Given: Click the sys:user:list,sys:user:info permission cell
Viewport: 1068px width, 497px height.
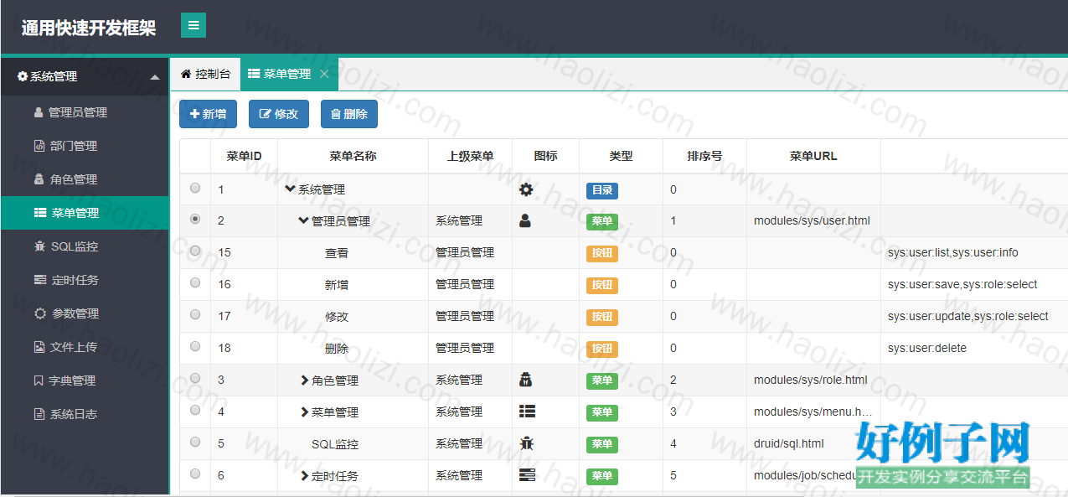Looking at the screenshot, I should tap(953, 253).
